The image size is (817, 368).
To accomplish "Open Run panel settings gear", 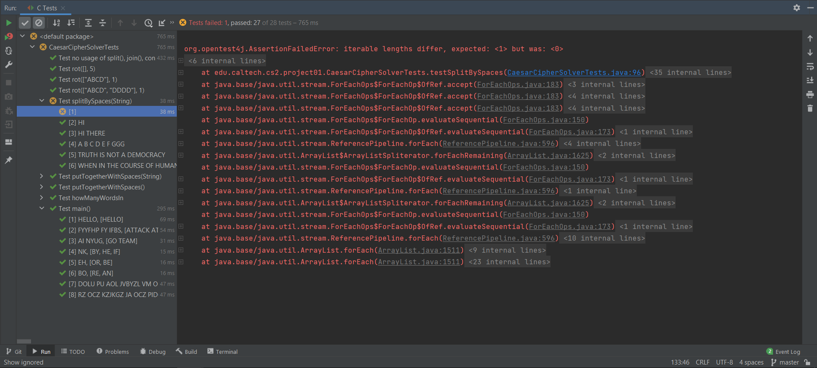I will [x=797, y=8].
